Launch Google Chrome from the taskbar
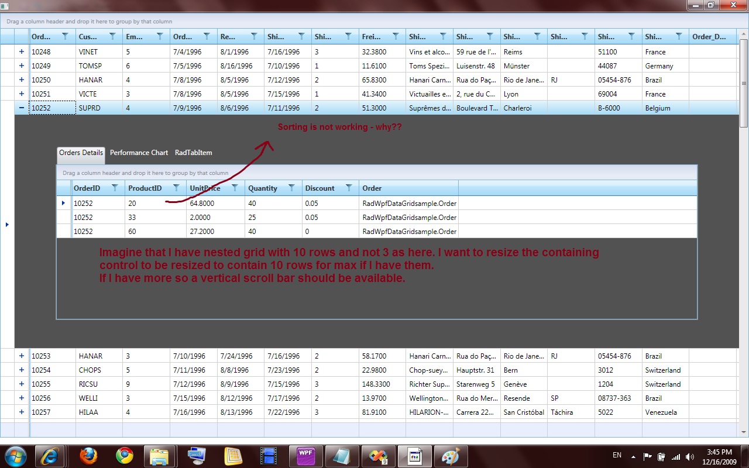Viewport: 749px width, 468px height. 124,456
